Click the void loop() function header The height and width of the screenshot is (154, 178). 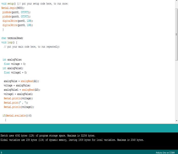pyautogui.click(x=9, y=42)
